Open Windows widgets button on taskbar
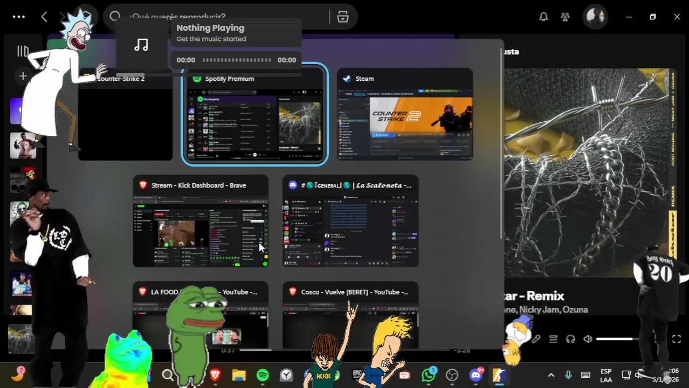 click(17, 375)
